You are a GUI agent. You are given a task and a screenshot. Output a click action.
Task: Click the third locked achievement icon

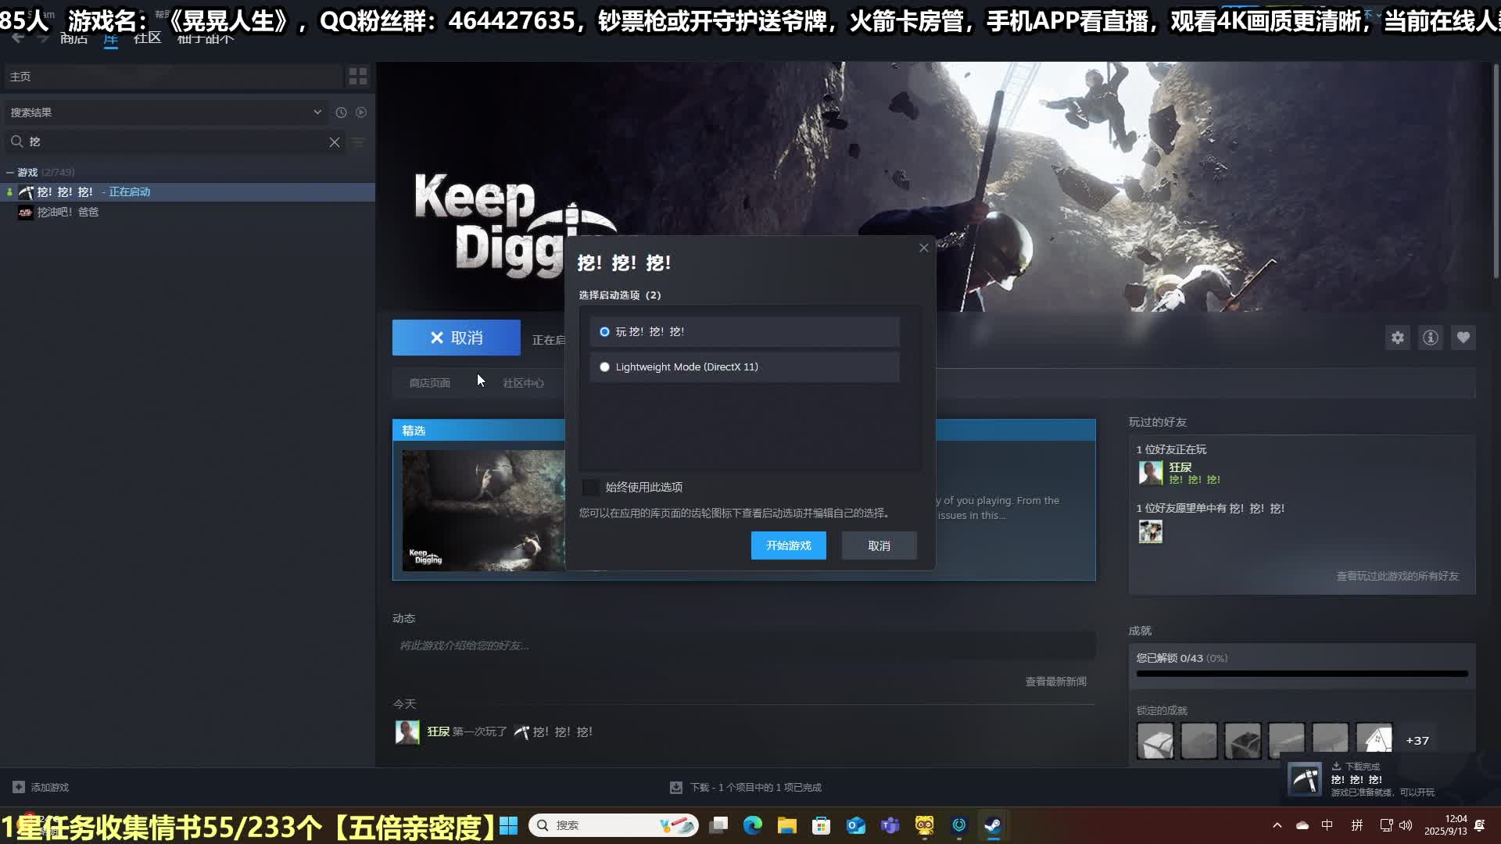tap(1243, 741)
